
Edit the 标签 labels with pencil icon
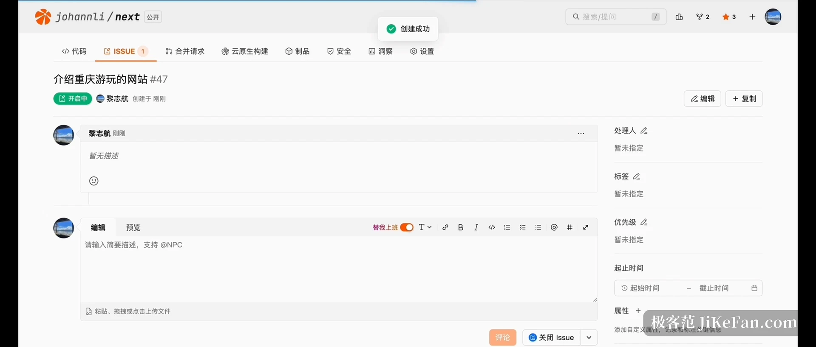coord(637,176)
